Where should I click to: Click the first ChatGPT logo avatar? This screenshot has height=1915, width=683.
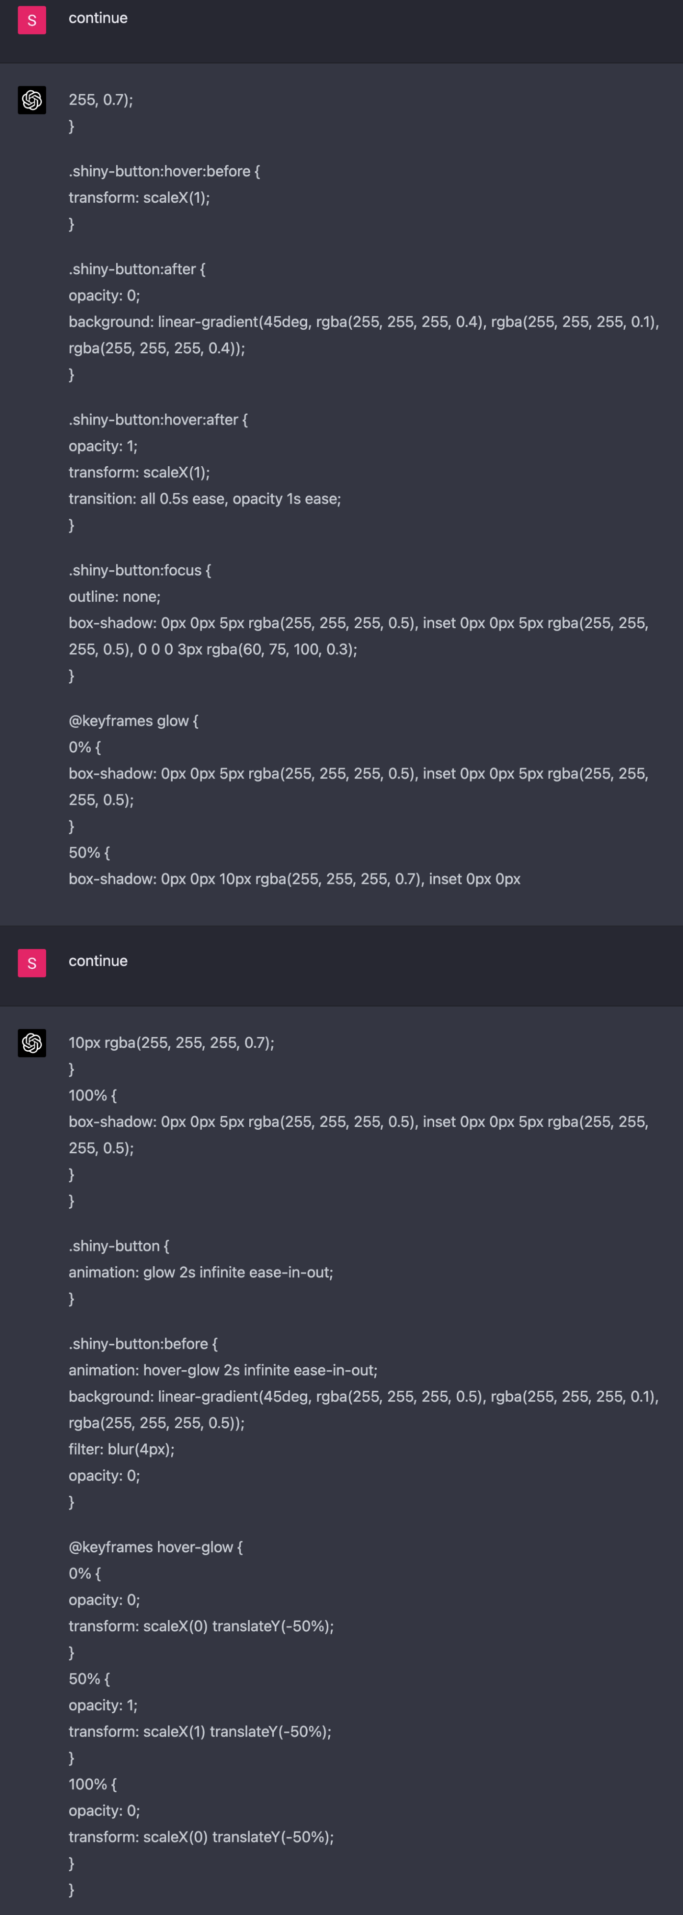click(x=32, y=100)
